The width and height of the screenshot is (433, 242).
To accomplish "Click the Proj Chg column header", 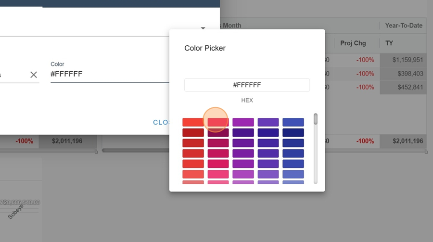I will pos(353,43).
